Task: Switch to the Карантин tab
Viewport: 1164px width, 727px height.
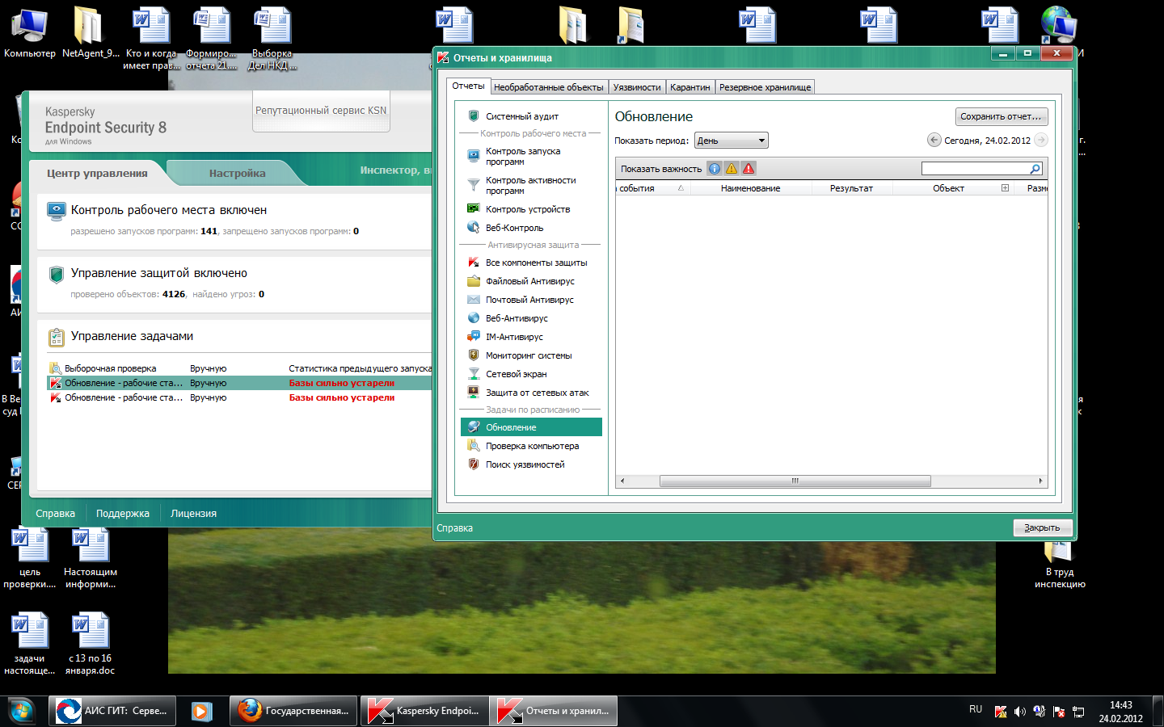Action: point(690,87)
